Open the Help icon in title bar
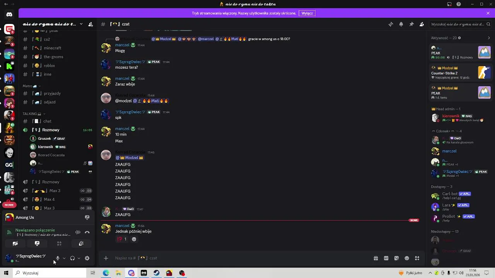The height and width of the screenshot is (278, 495). [x=459, y=4]
